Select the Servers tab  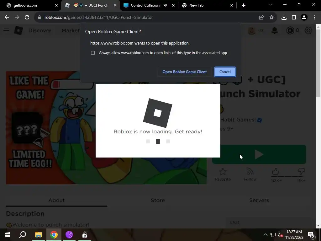(259, 200)
